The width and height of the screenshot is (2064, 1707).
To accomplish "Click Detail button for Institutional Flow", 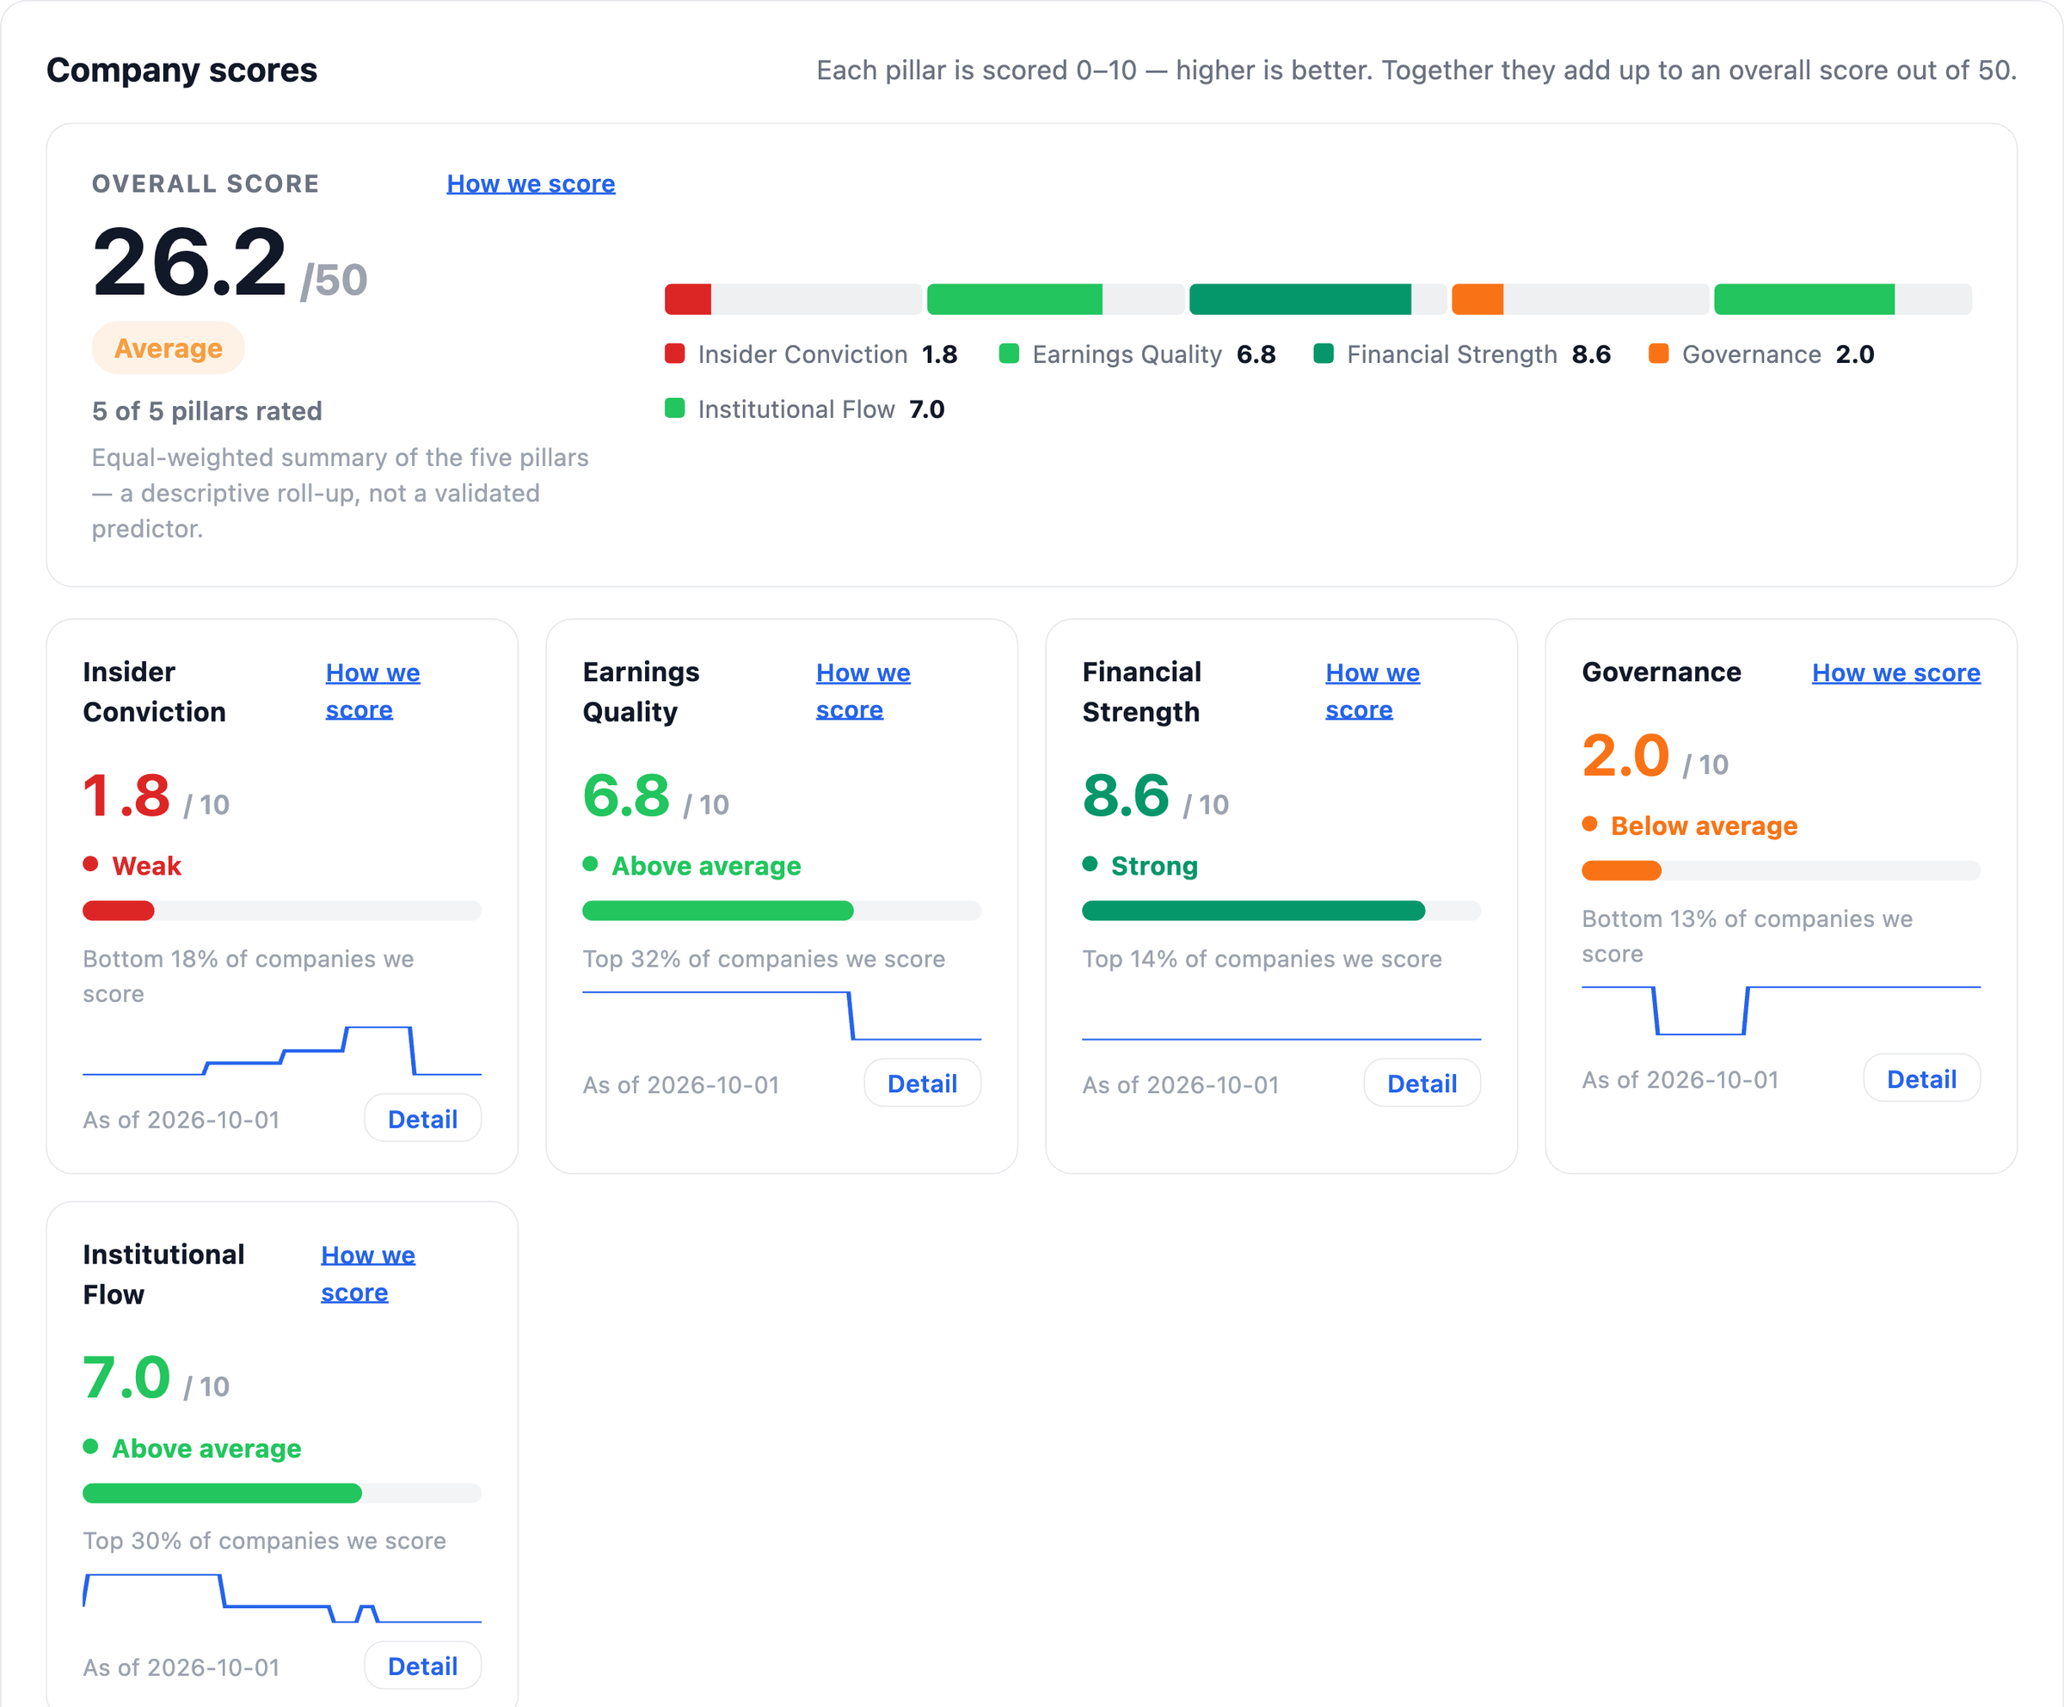I will 422,1666.
